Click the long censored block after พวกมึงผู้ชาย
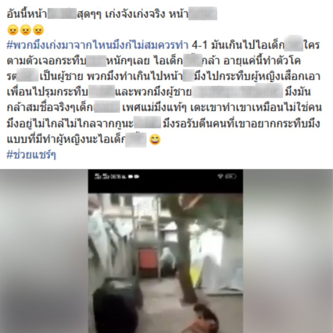 pos(237,91)
